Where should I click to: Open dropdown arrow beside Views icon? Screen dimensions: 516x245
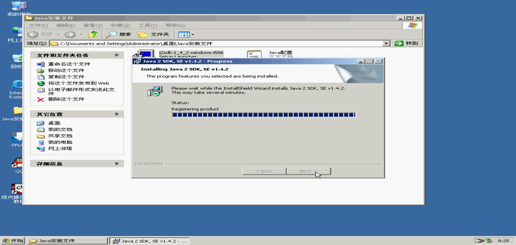pos(193,34)
